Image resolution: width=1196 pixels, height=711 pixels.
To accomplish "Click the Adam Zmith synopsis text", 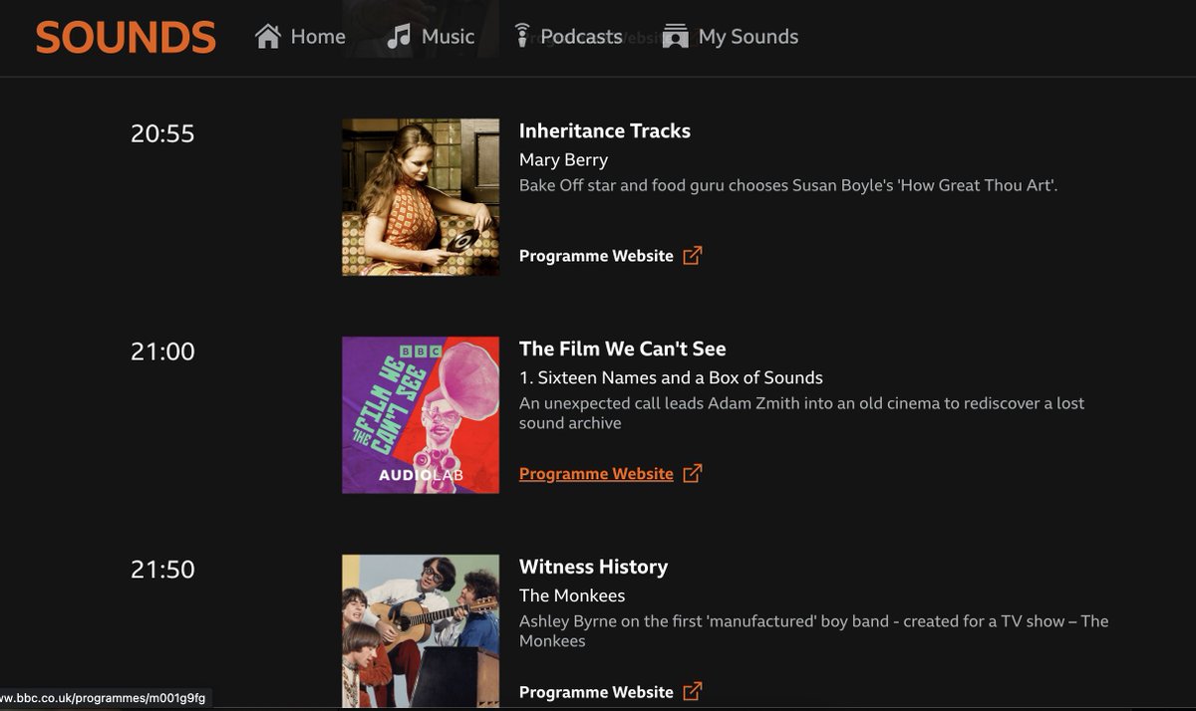I will (801, 413).
